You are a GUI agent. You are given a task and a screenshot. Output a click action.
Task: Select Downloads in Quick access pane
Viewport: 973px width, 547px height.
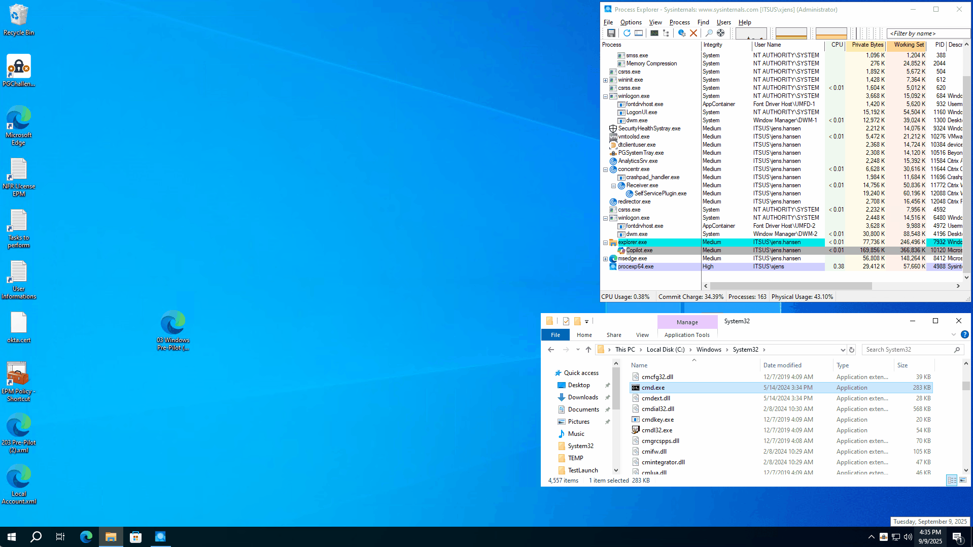[583, 397]
